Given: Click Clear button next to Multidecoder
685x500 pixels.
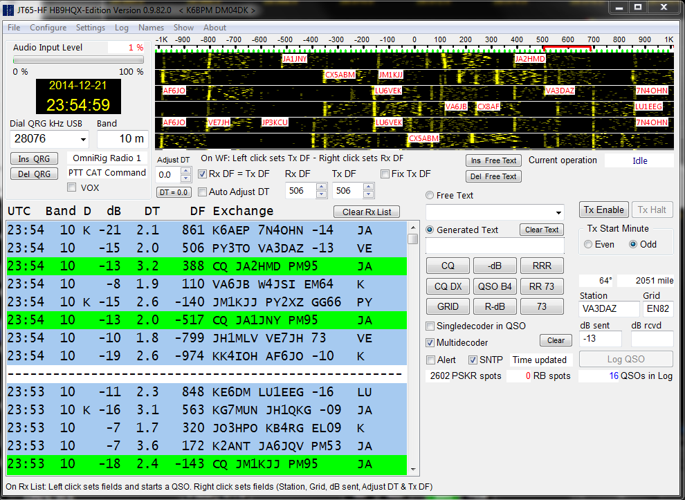Looking at the screenshot, I should [556, 340].
